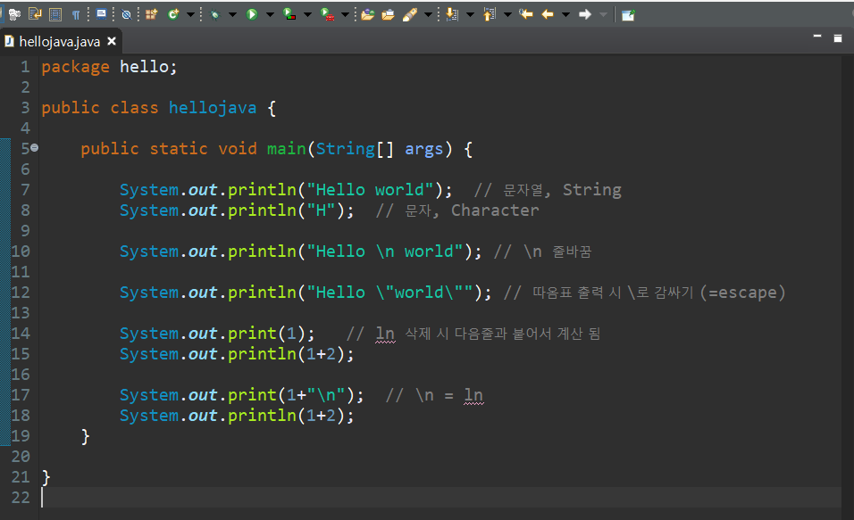The width and height of the screenshot is (854, 520).
Task: Click the 'package' keyword on line 1
Action: point(75,67)
